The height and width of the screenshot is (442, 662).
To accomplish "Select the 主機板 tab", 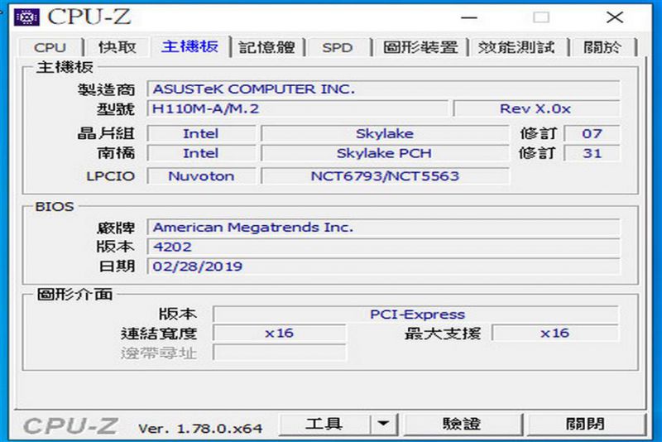I will (190, 46).
